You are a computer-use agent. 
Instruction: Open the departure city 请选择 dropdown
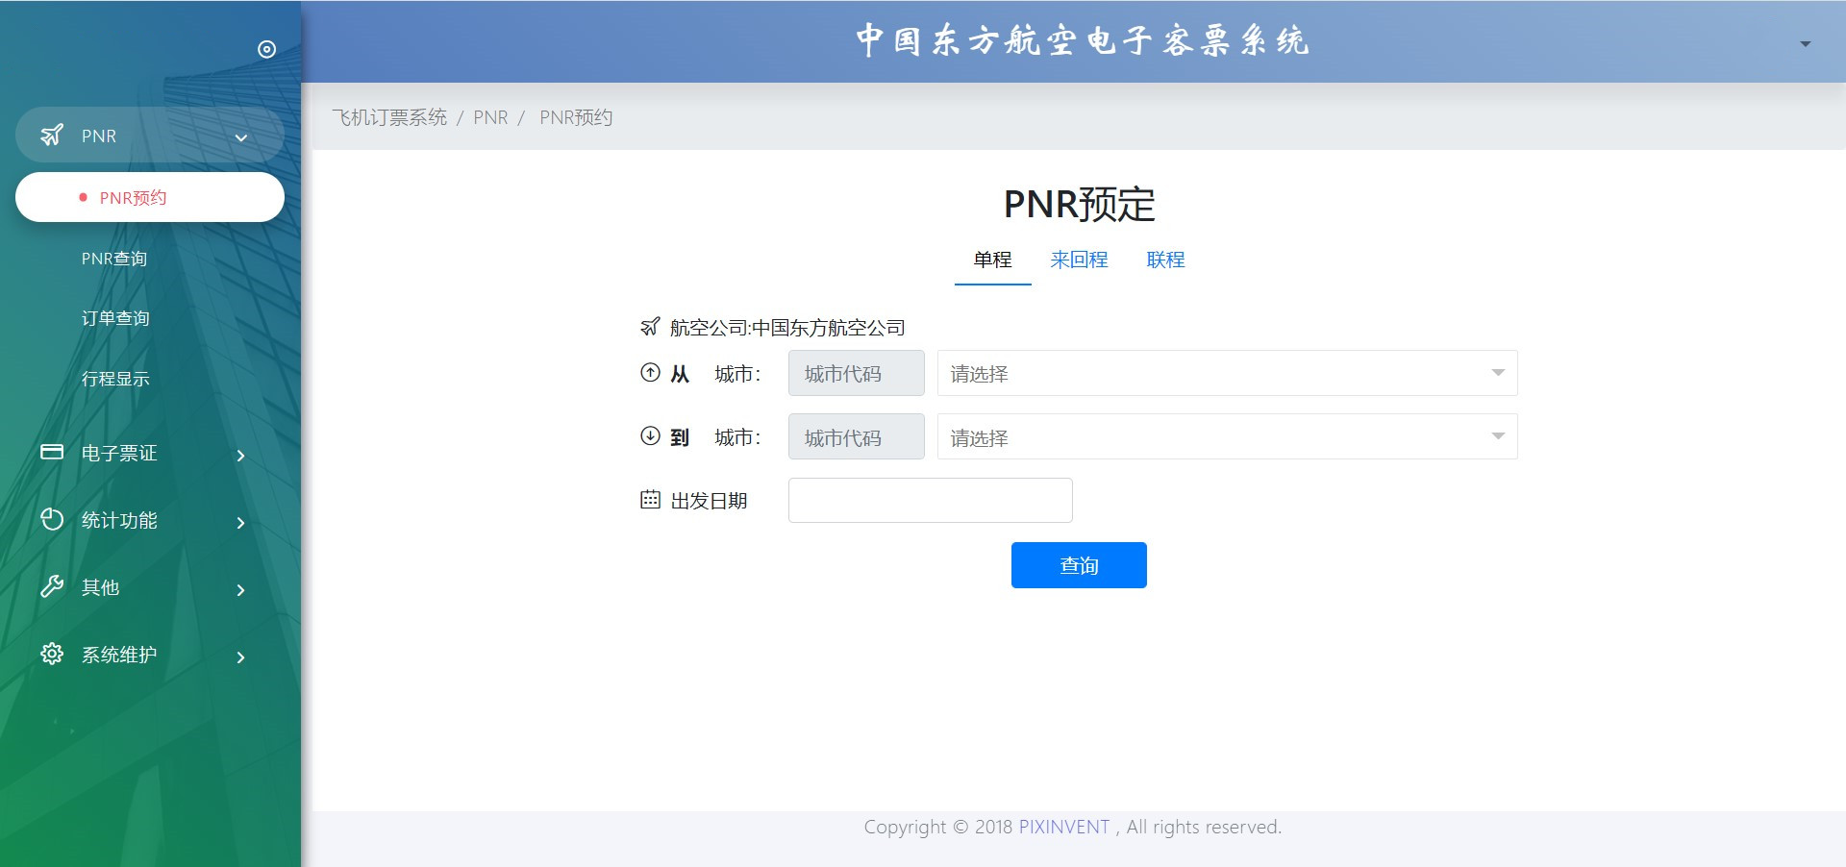tap(1227, 373)
